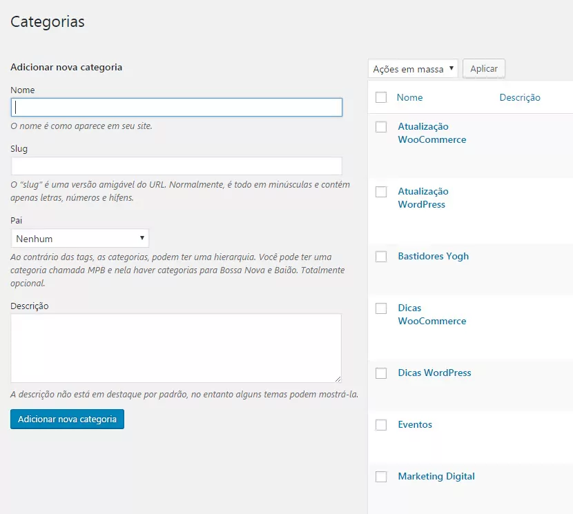The width and height of the screenshot is (573, 514).
Task: Open the Eventos category link
Action: pyautogui.click(x=415, y=425)
